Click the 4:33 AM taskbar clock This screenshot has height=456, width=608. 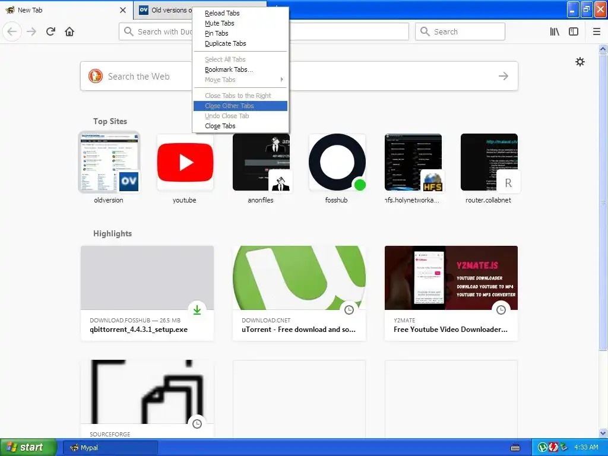pyautogui.click(x=586, y=448)
